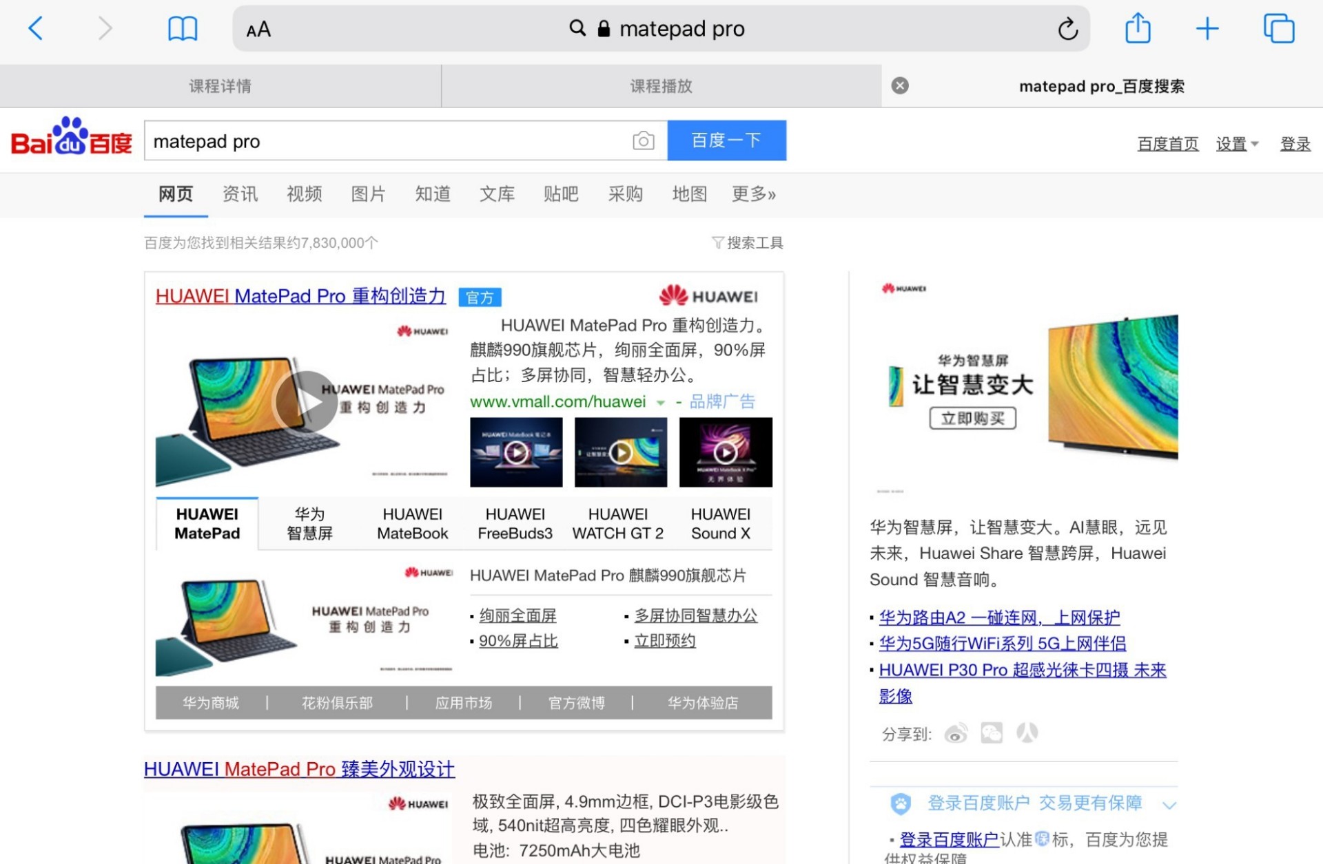
Task: Reload the page with the refresh icon
Action: 1067,28
